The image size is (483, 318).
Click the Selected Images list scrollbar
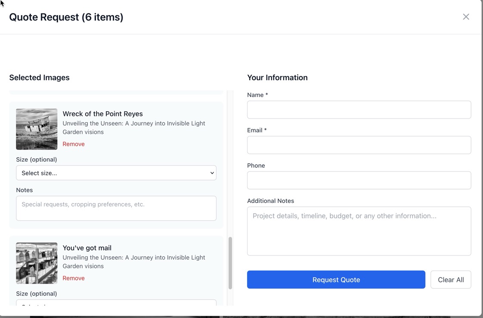[230, 263]
